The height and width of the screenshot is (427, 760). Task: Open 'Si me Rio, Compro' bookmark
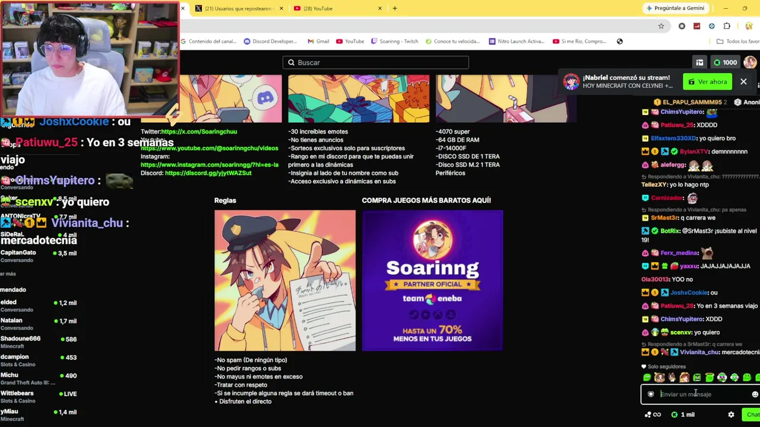579,42
